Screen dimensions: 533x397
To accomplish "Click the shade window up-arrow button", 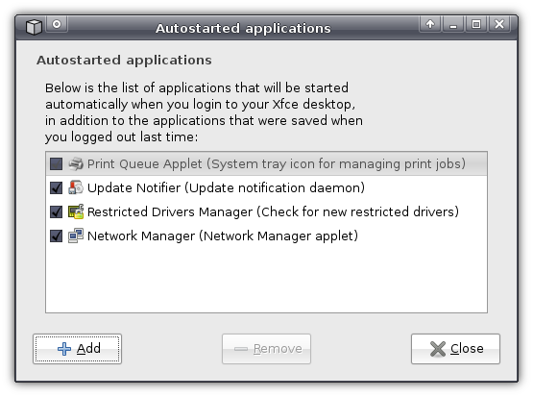I will (x=430, y=24).
